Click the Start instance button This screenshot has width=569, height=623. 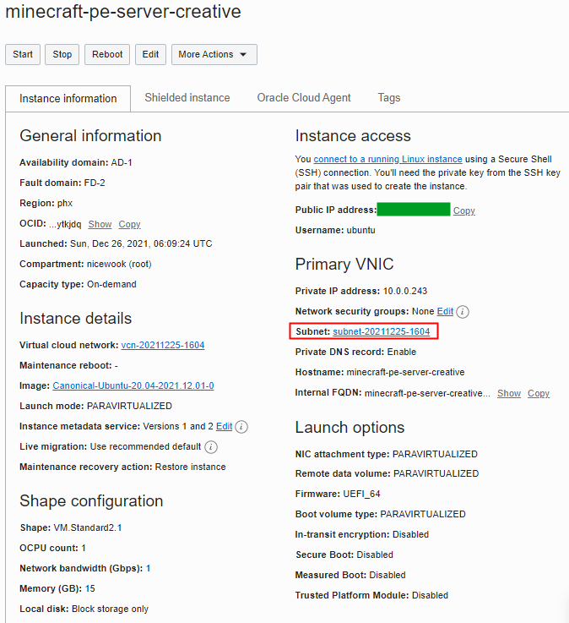pos(23,54)
